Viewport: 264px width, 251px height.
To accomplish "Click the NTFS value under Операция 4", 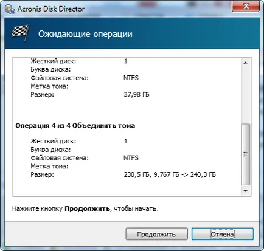I will (x=131, y=158).
